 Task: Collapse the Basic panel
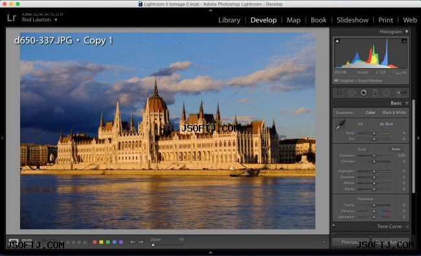coord(407,103)
